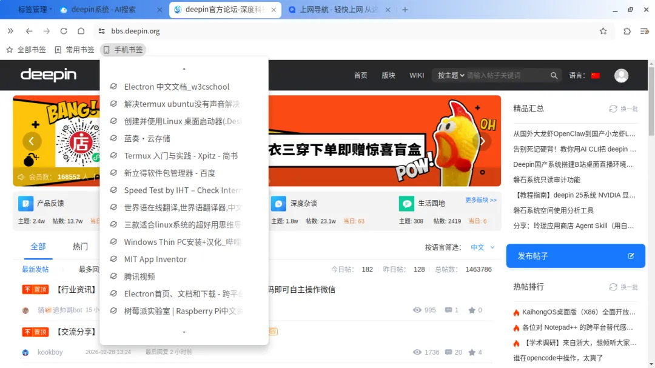Viewport: 655px width, 368px height.
Task: Bookmark this page with the star icon
Action: click(x=603, y=31)
